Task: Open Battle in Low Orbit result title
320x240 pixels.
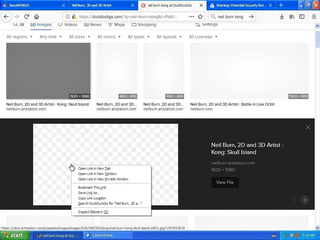Action: [232, 104]
